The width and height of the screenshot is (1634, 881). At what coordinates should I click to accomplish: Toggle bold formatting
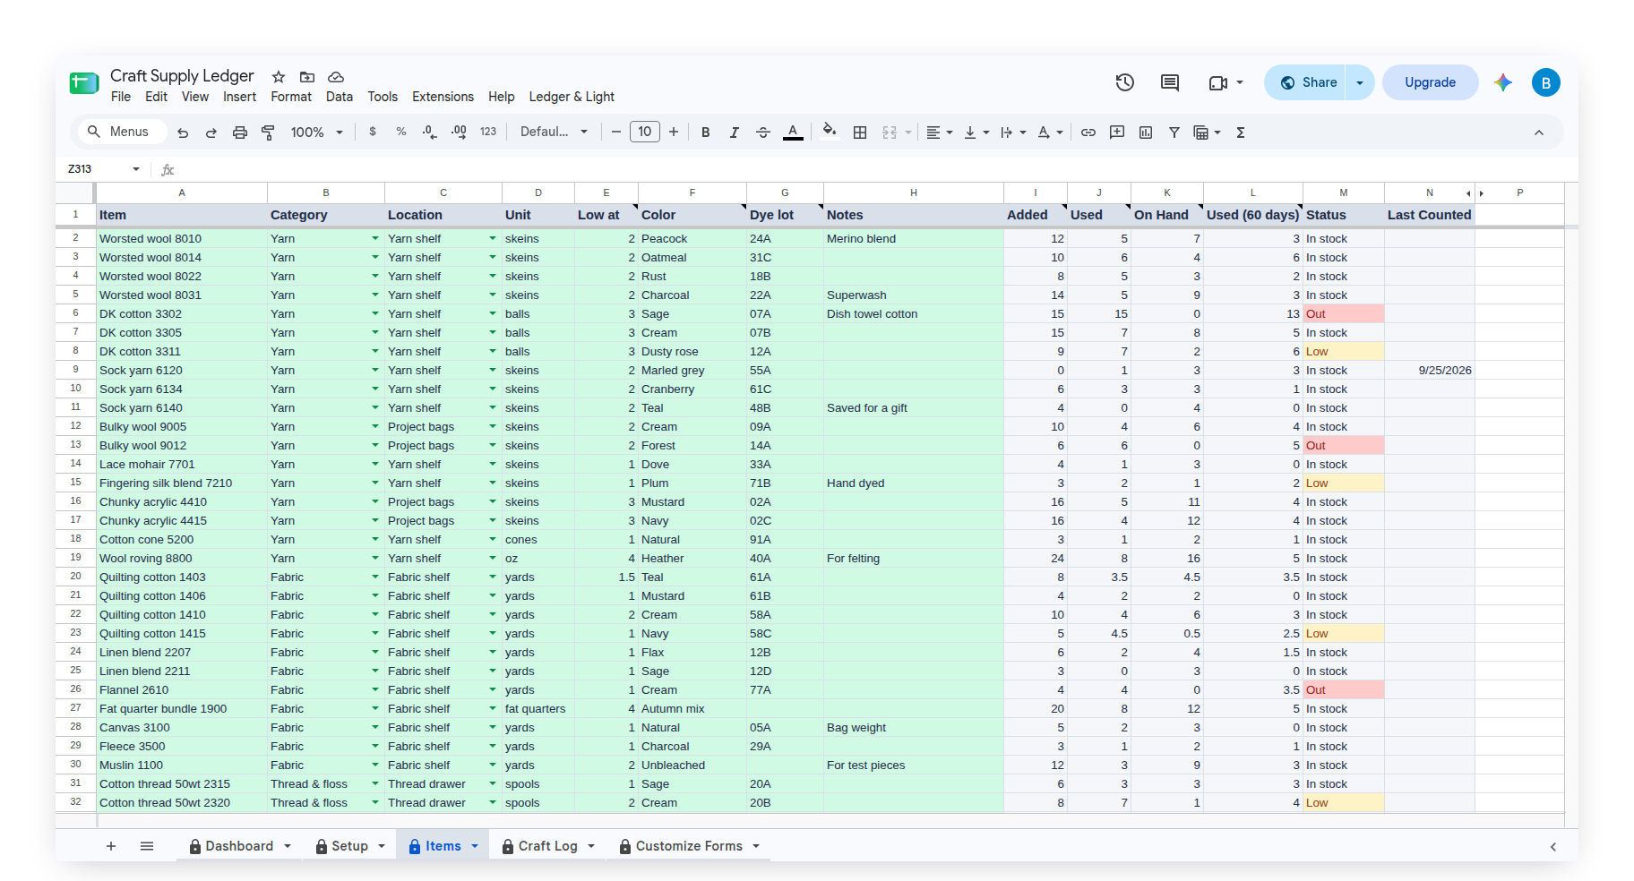point(706,133)
